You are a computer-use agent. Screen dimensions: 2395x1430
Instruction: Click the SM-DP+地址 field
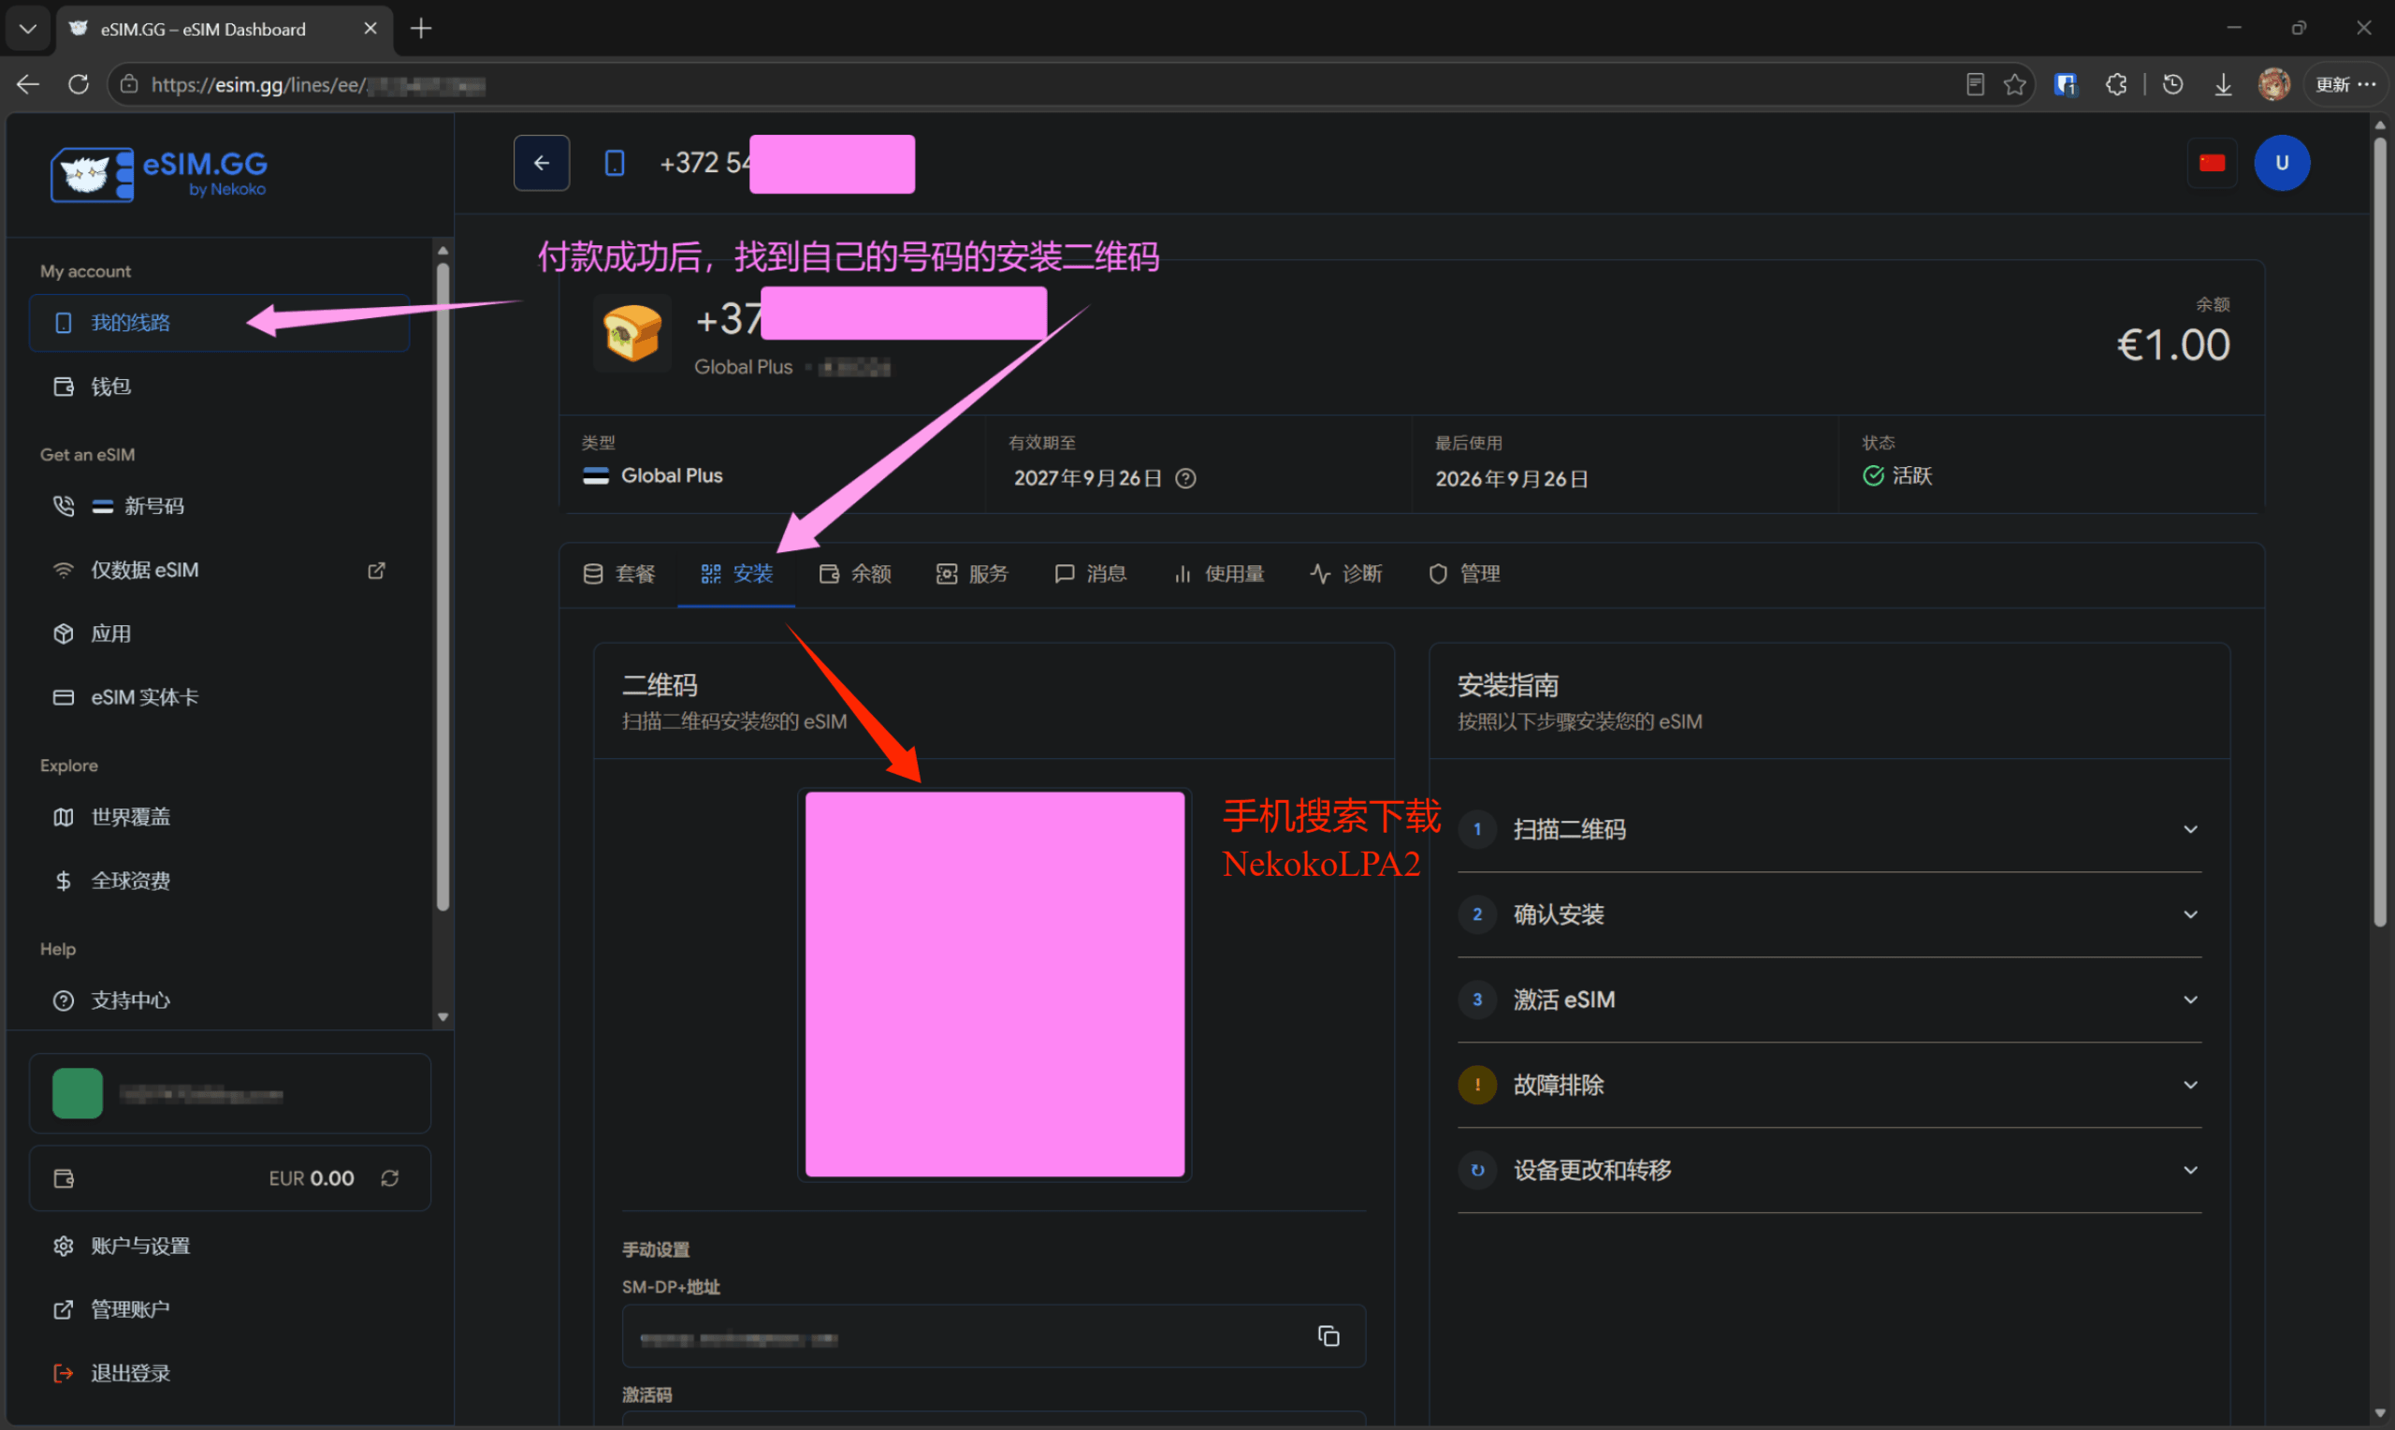tap(993, 1335)
